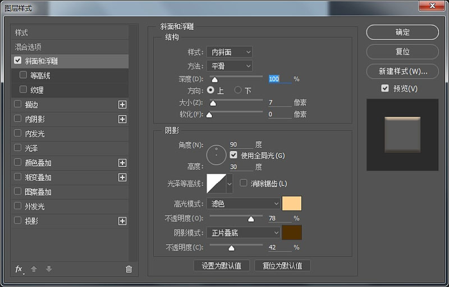
Task: Open the fx effects menu icon
Action: coord(20,269)
